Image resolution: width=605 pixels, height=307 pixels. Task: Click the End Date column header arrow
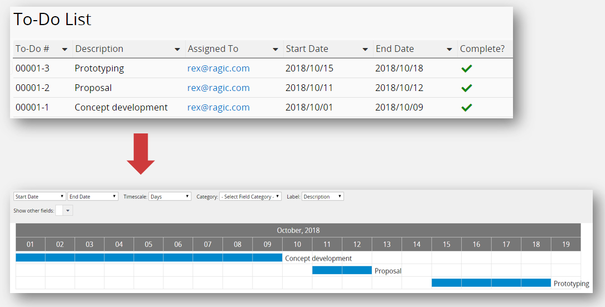tap(449, 50)
